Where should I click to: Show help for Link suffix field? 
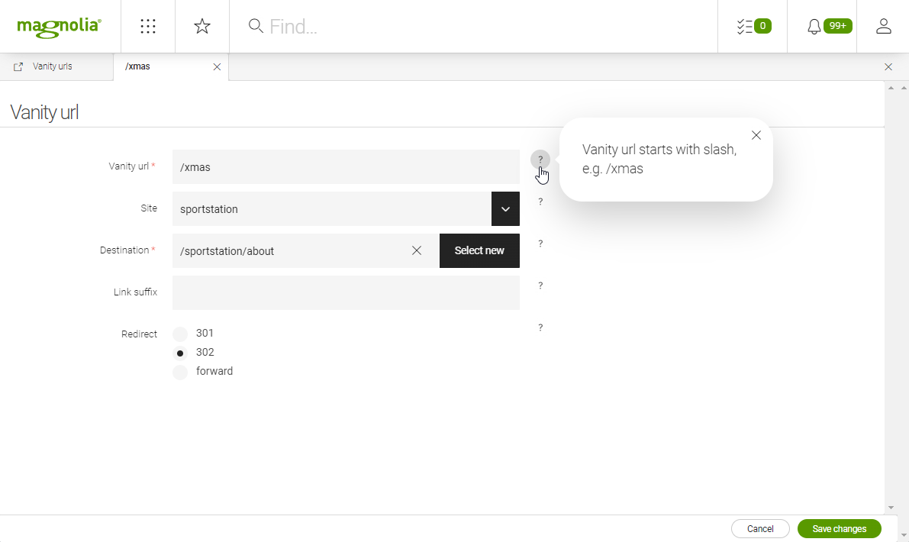point(540,286)
